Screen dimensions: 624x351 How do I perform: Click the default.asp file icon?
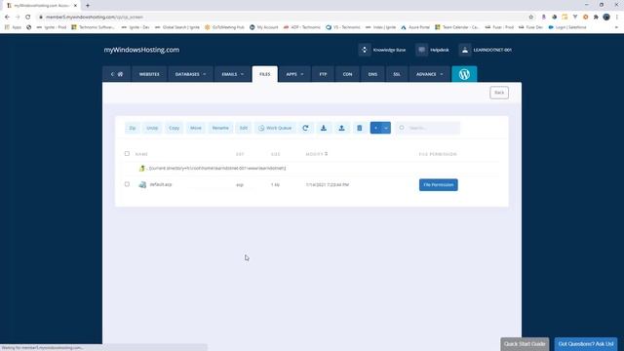click(142, 184)
